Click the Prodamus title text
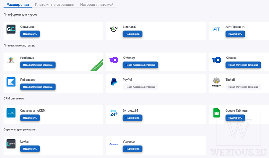This screenshot has width=269, height=158. coord(27,58)
